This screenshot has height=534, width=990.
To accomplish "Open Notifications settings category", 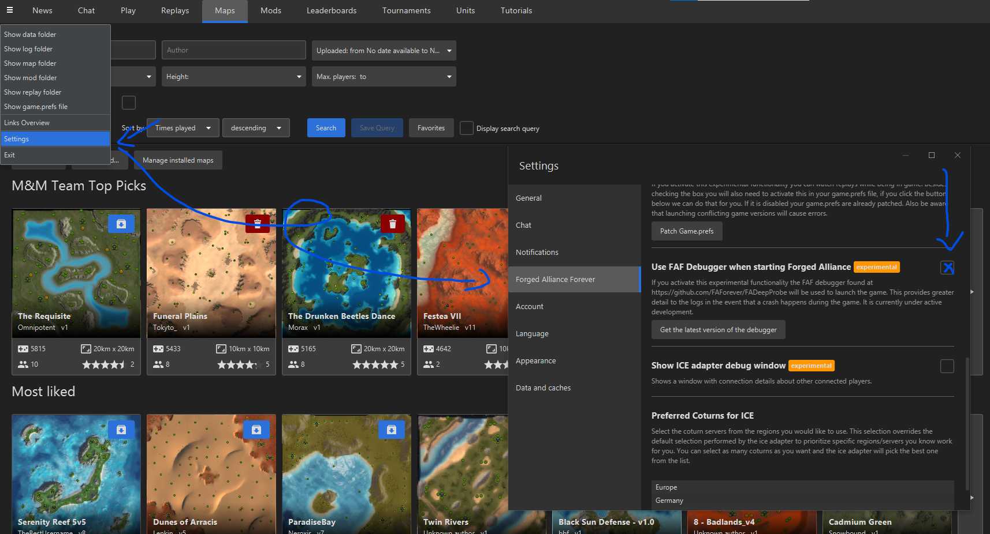I will [x=575, y=252].
